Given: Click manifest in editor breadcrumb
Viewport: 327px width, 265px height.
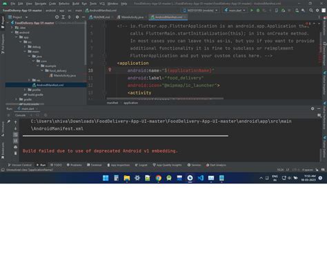Looking at the screenshot, I should 112,103.
